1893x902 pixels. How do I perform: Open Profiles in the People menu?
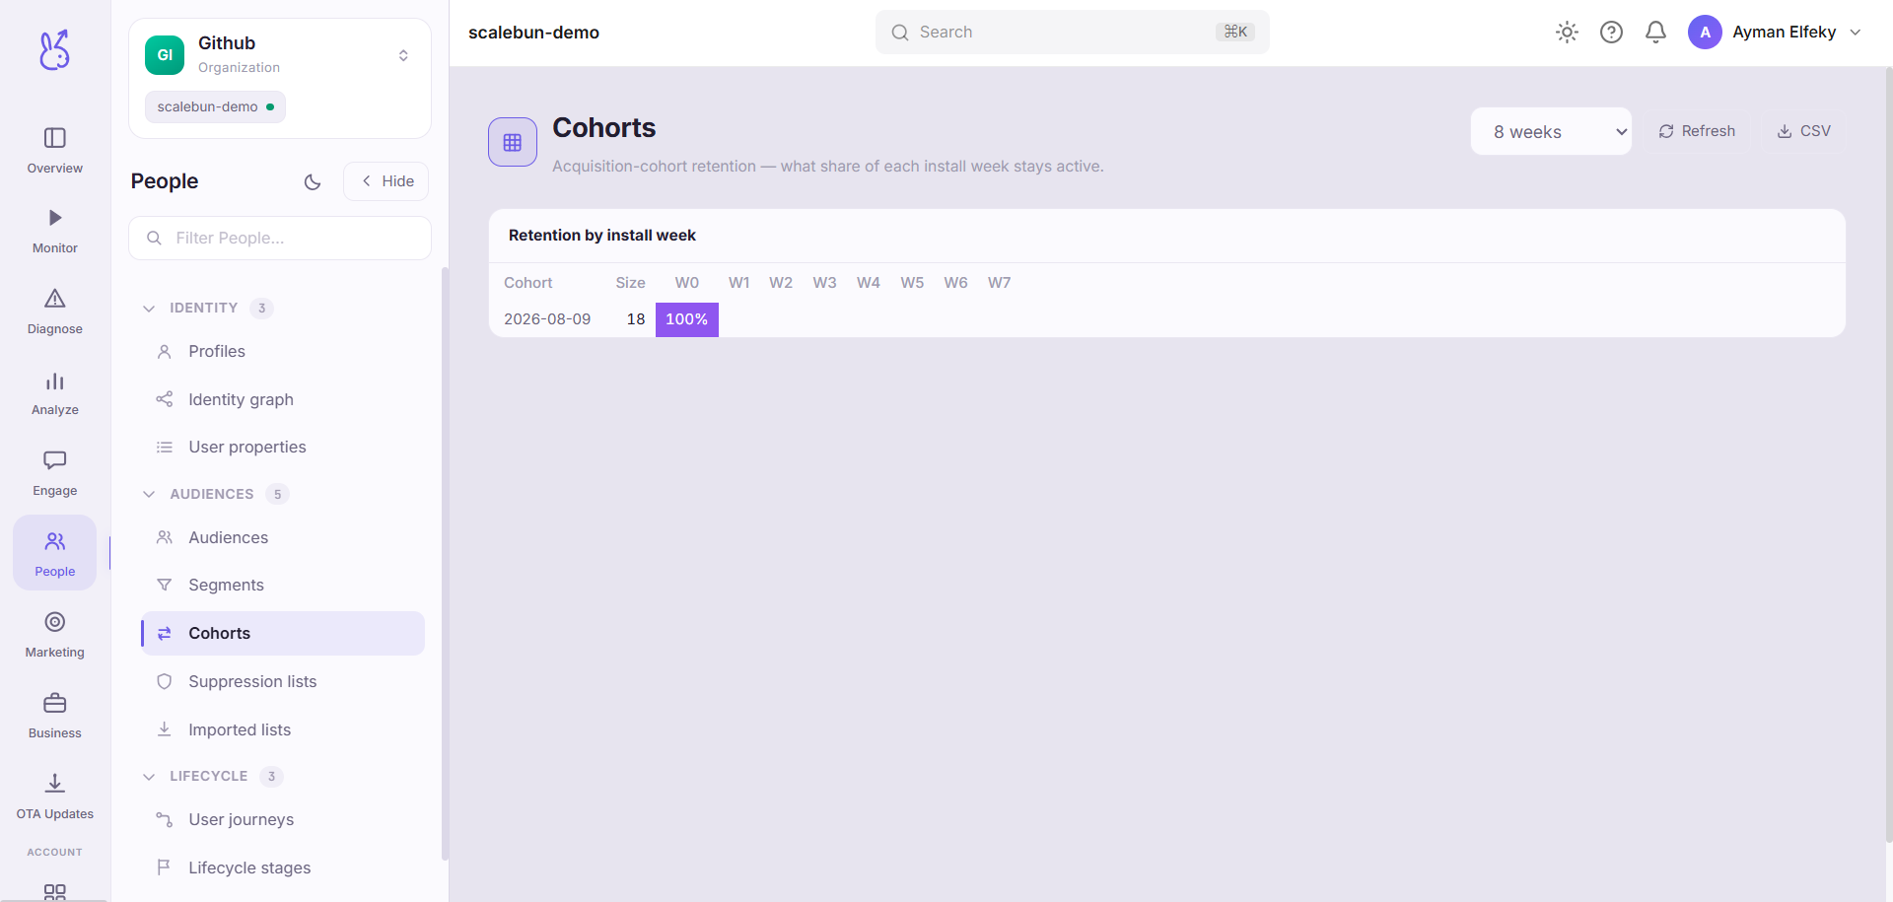click(283, 352)
